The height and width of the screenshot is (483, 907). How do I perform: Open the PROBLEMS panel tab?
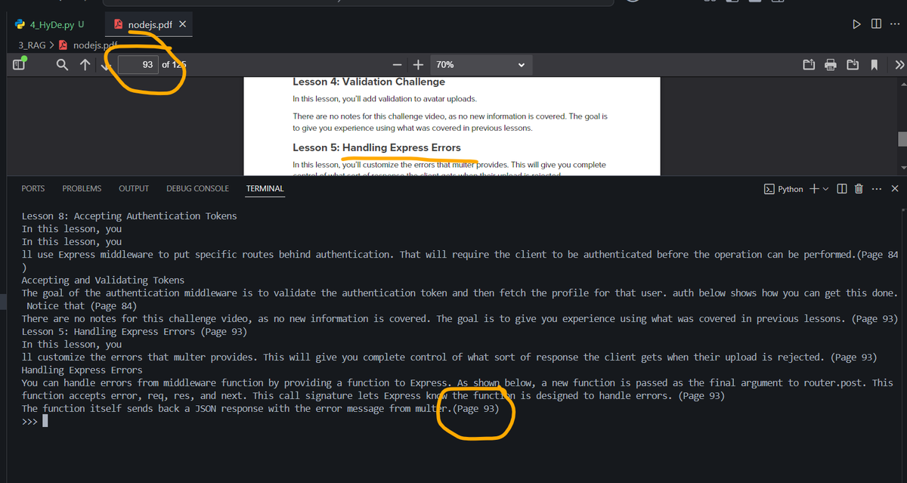click(x=82, y=188)
